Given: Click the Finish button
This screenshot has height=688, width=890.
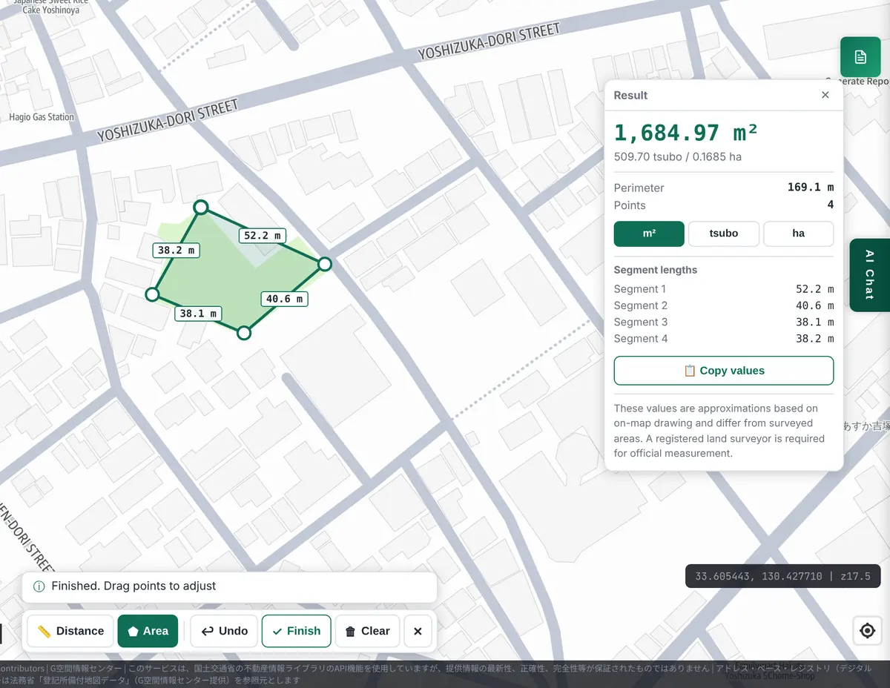Looking at the screenshot, I should pyautogui.click(x=296, y=631).
